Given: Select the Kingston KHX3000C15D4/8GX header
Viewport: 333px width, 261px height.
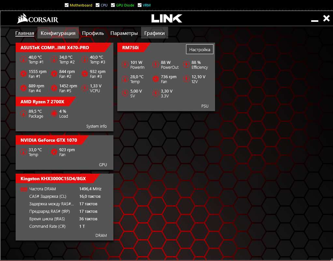Looking at the screenshot, I should (x=58, y=178).
